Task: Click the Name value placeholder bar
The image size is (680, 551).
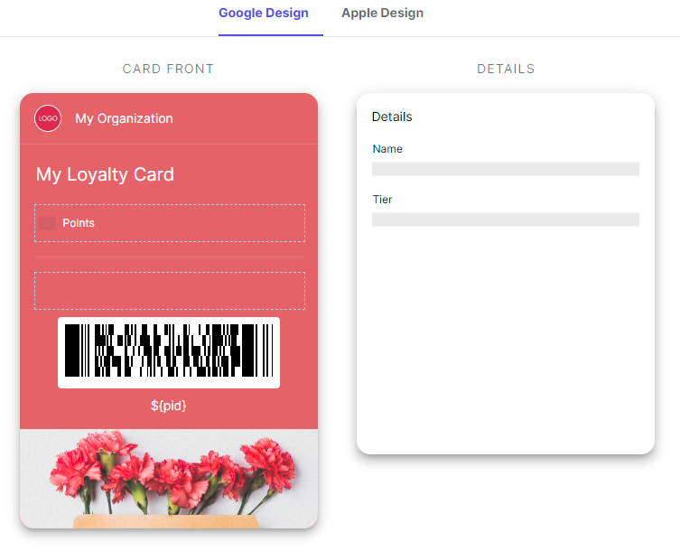Action: click(x=506, y=169)
